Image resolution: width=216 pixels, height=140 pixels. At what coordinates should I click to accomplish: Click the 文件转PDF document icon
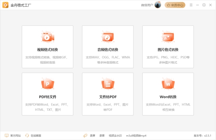108,84
